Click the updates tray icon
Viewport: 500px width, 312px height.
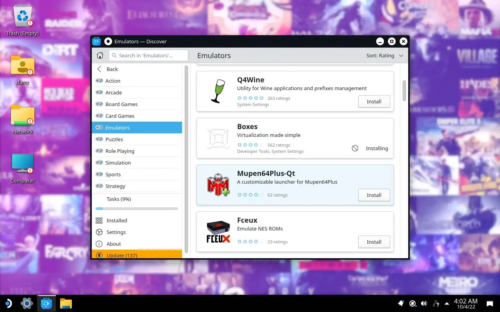[412, 303]
